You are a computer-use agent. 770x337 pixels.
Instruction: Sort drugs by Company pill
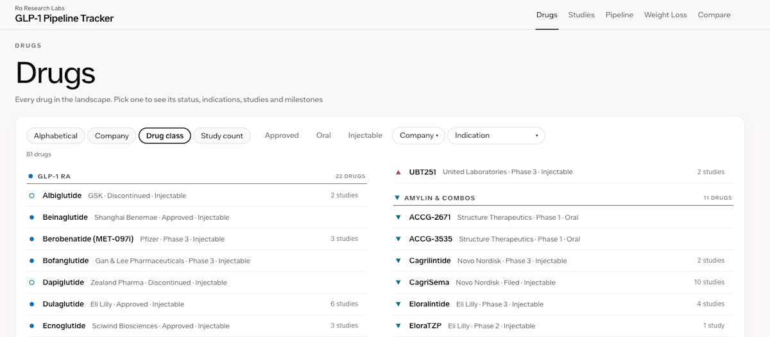112,136
